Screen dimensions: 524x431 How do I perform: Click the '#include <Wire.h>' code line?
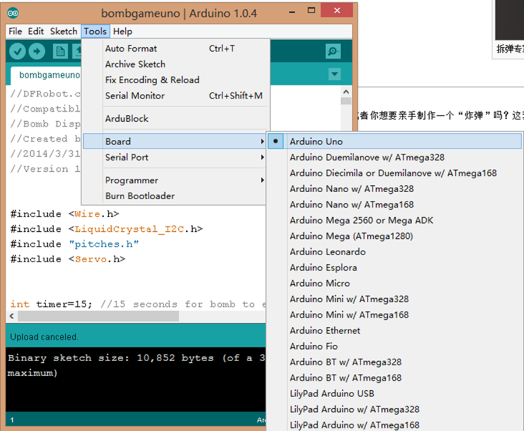[x=65, y=214]
